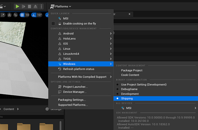Click the Project Launcher icon
This screenshot has width=198, height=130.
click(x=60, y=87)
